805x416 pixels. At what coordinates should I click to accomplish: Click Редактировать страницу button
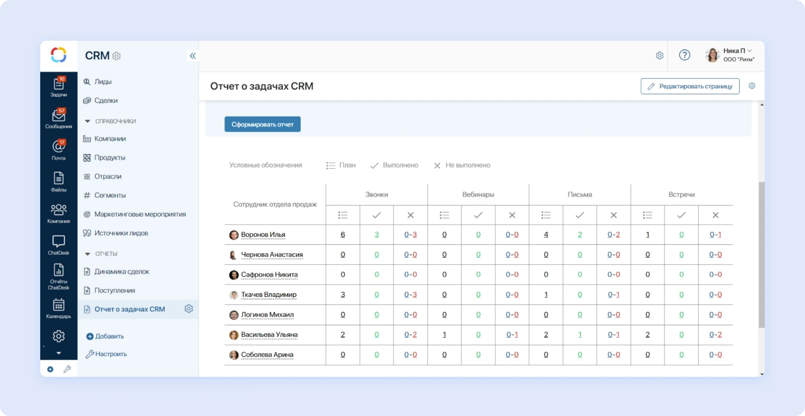click(690, 86)
